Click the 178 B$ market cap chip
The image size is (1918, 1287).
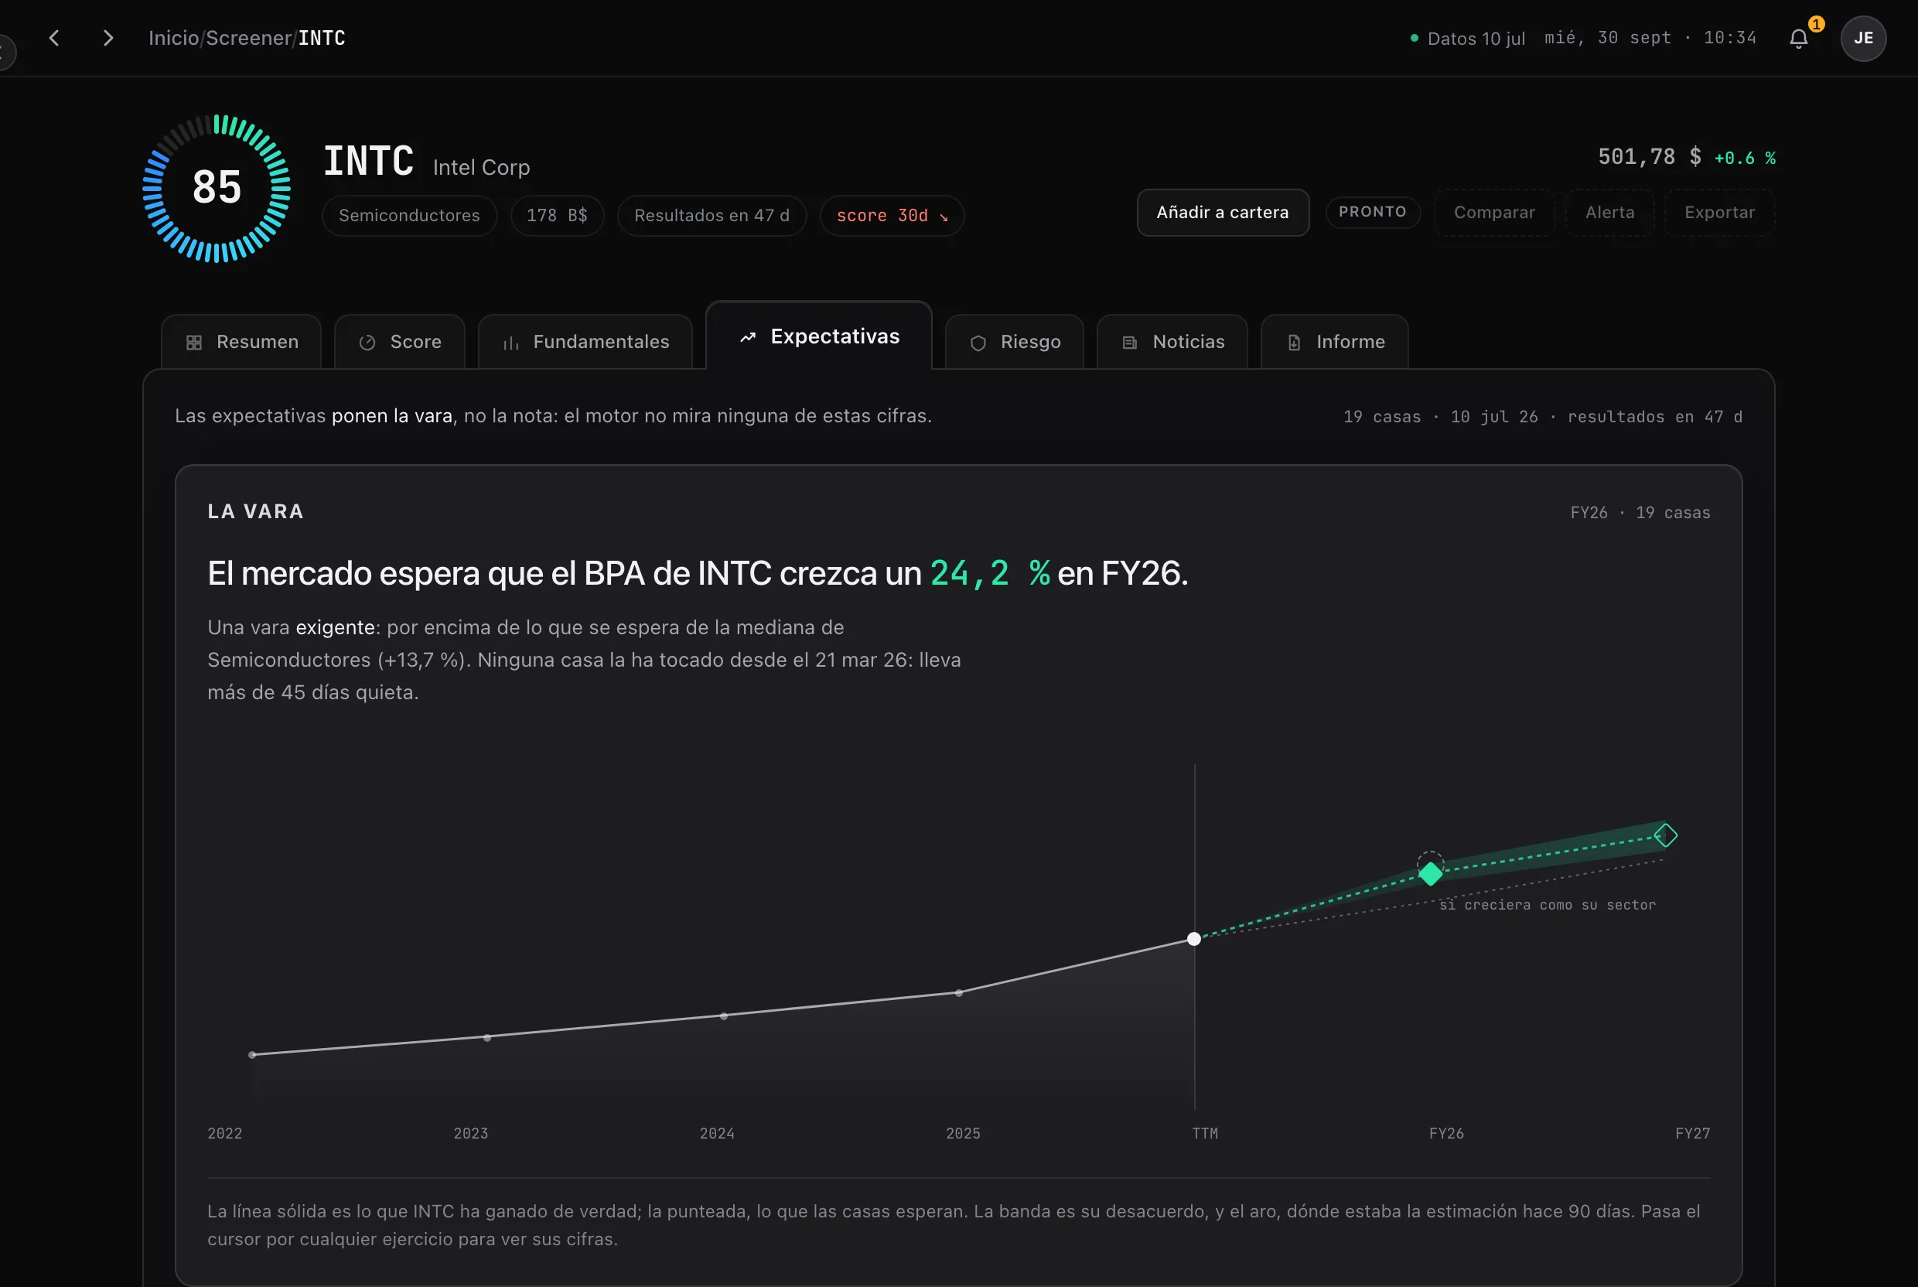pyautogui.click(x=558, y=216)
